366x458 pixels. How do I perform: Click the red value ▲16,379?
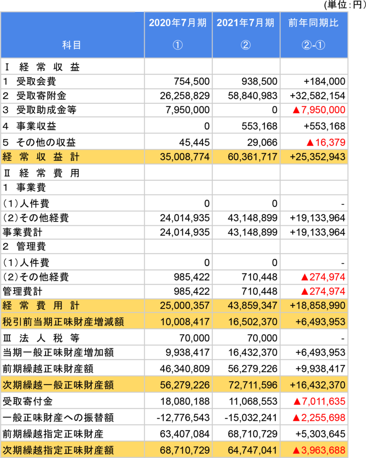tap(326, 142)
